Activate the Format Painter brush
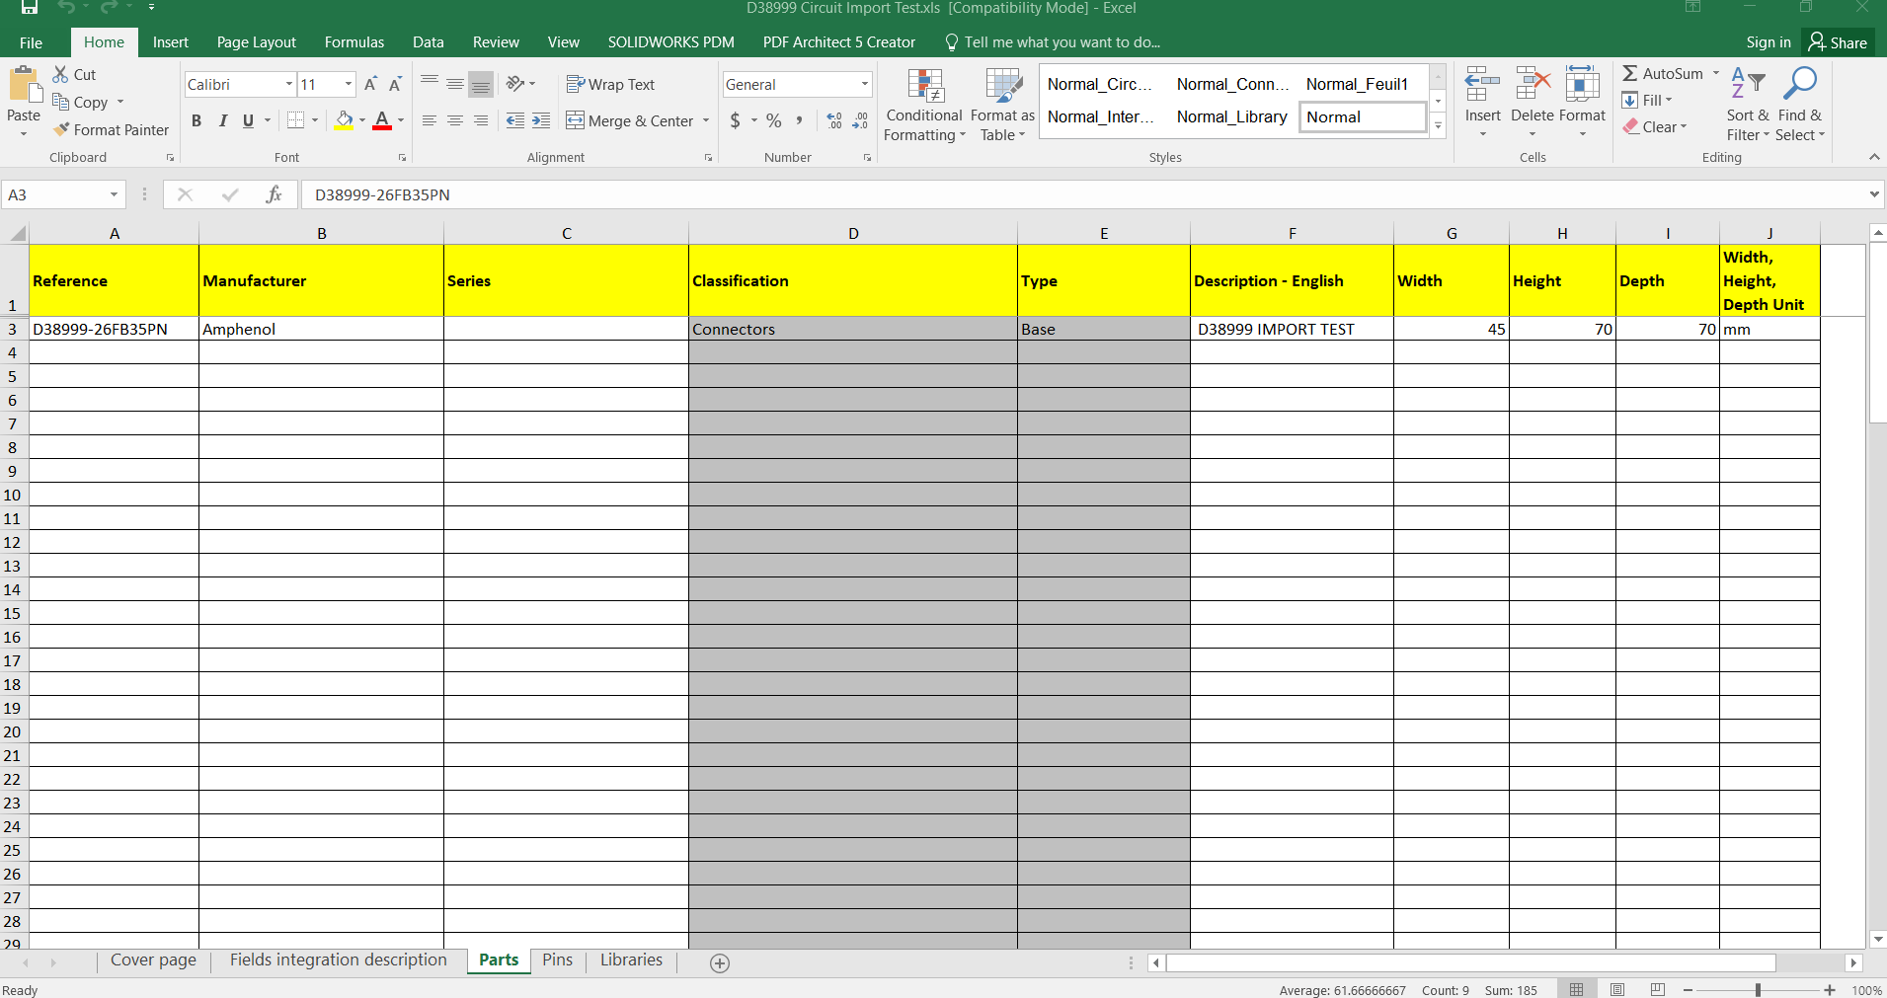 [61, 129]
